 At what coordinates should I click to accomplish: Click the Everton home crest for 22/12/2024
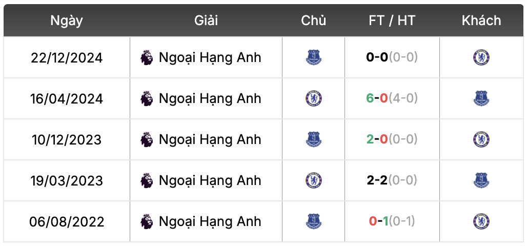[313, 57]
